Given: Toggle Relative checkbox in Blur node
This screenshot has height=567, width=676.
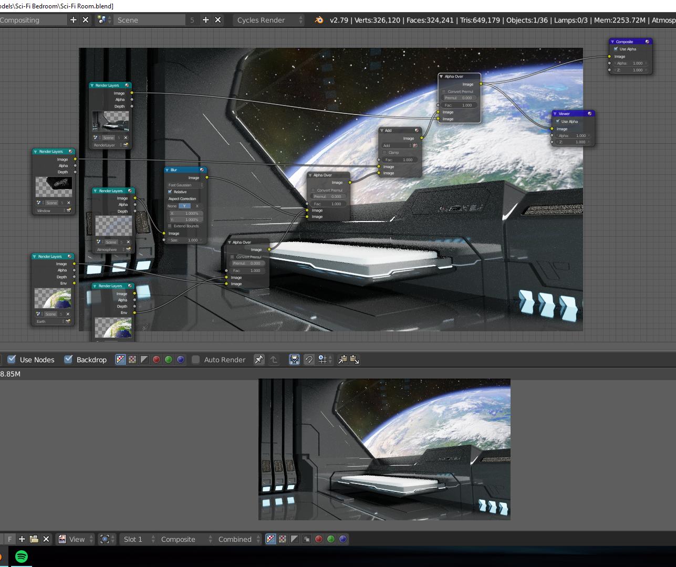Looking at the screenshot, I should pyautogui.click(x=170, y=192).
